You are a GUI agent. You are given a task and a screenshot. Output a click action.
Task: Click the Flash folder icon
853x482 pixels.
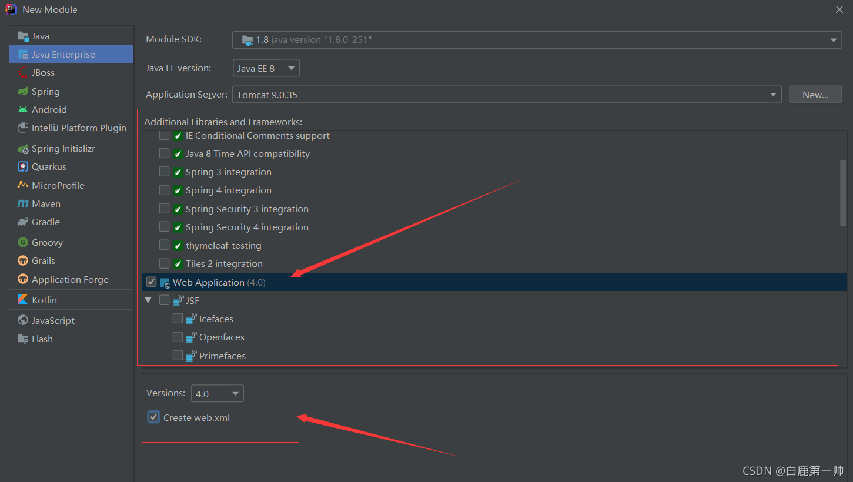coord(23,339)
